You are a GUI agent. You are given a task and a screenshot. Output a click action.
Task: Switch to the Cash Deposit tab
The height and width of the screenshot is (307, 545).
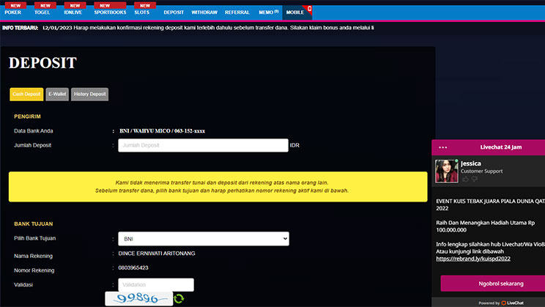coord(26,95)
